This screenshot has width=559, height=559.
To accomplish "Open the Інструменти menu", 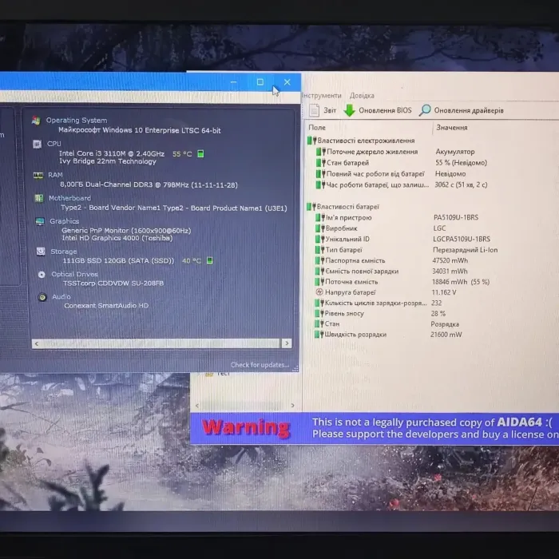I will click(321, 95).
